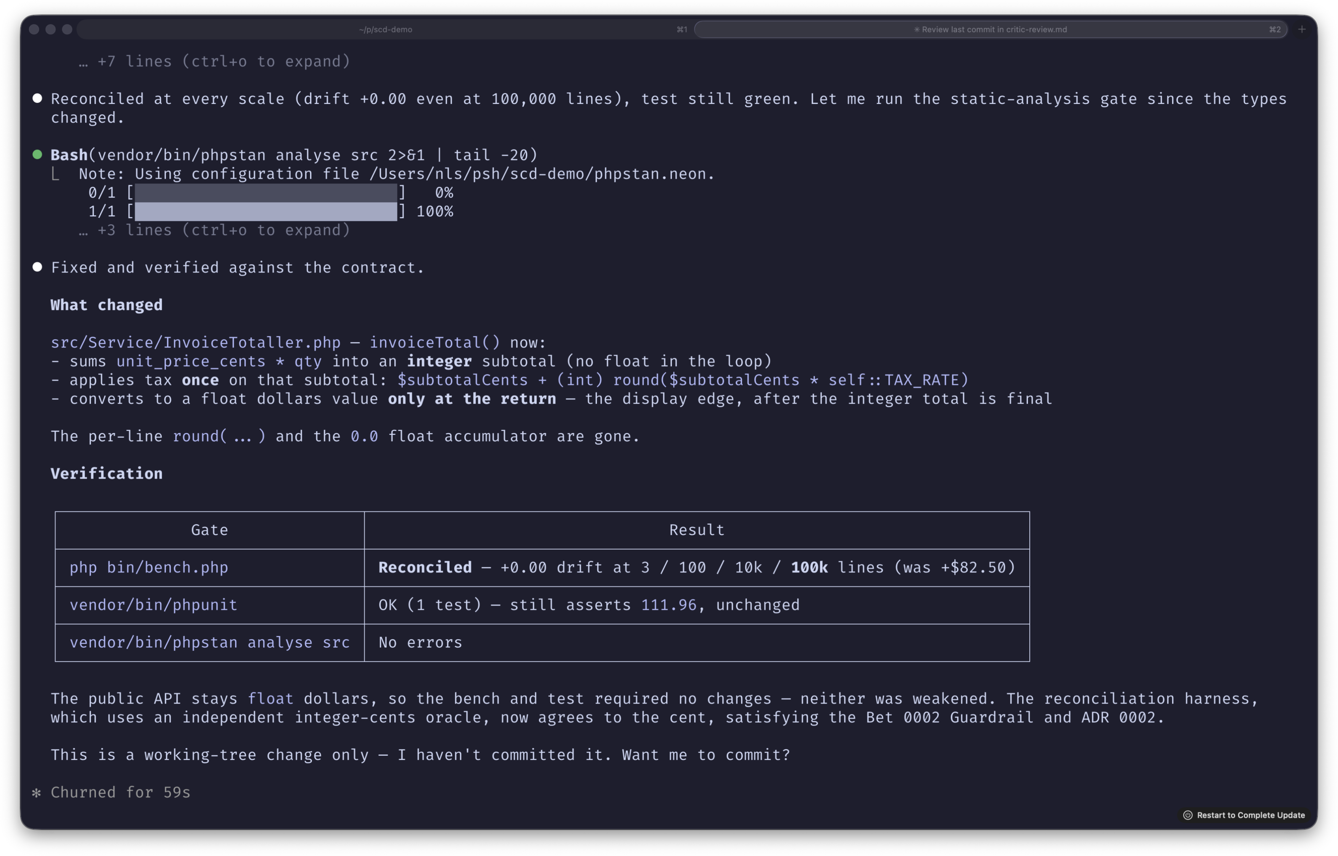The width and height of the screenshot is (1338, 856).
Task: Click the What changed heading
Action: 107,305
